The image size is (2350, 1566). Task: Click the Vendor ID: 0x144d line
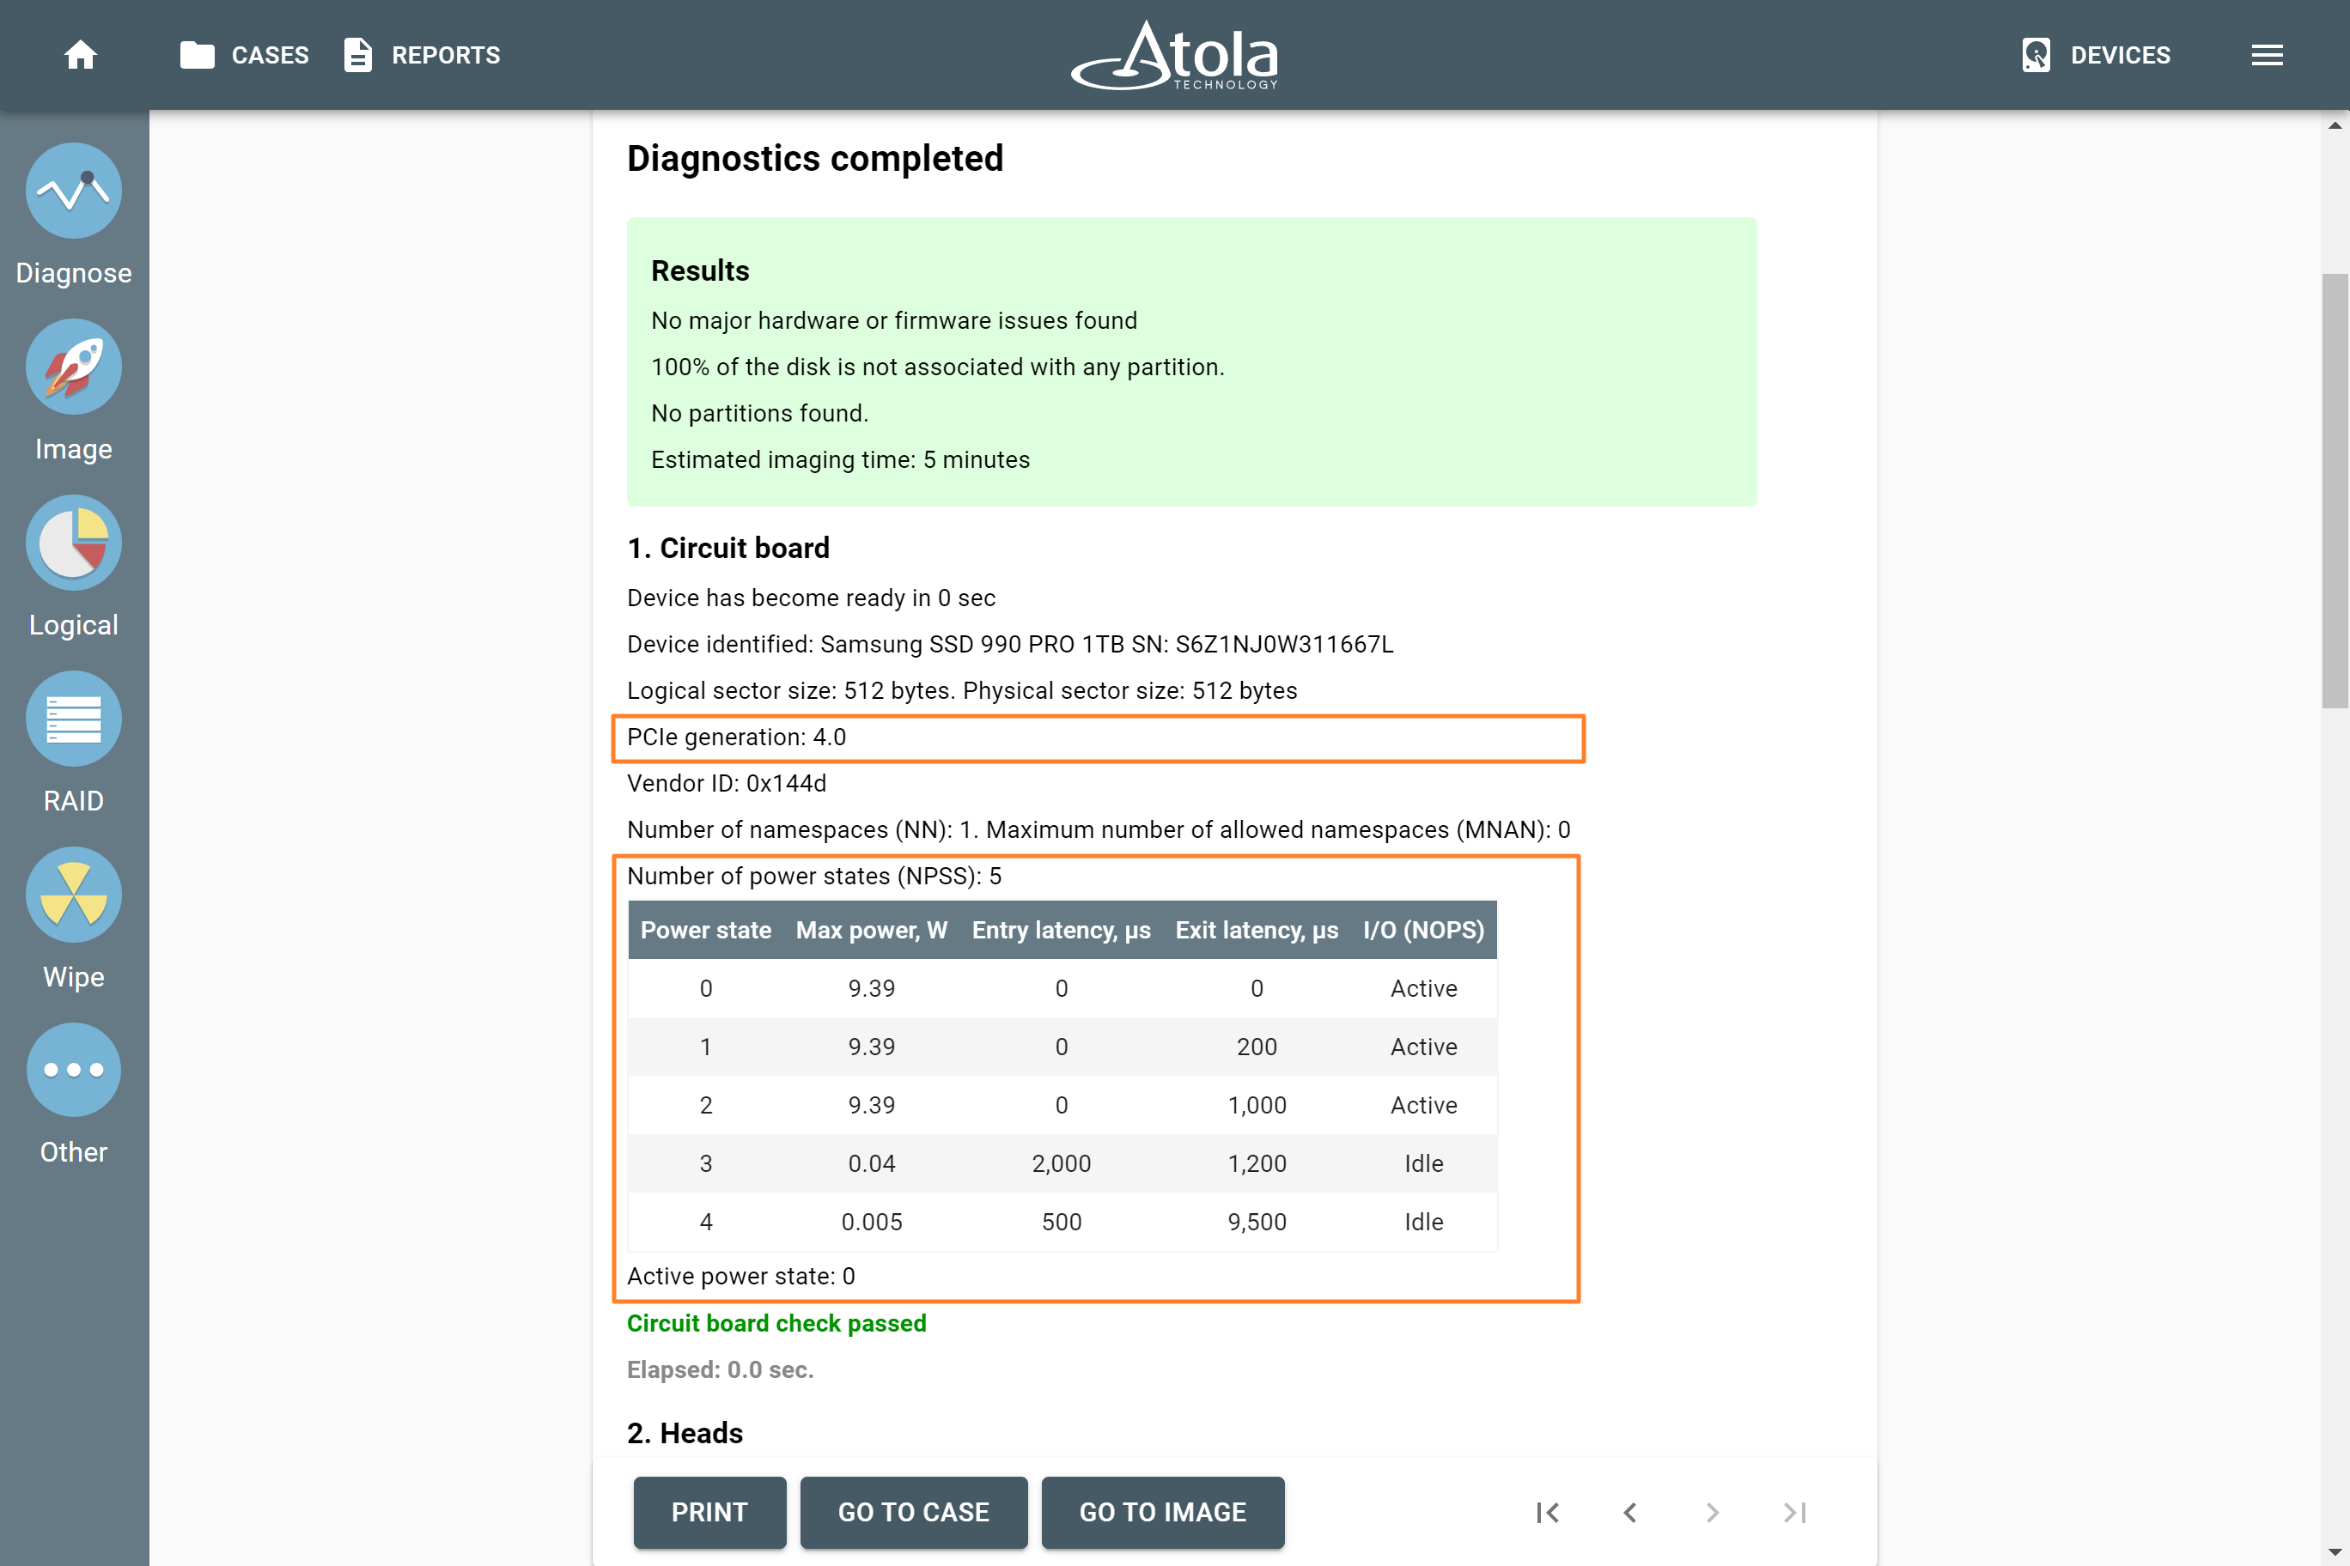(727, 783)
